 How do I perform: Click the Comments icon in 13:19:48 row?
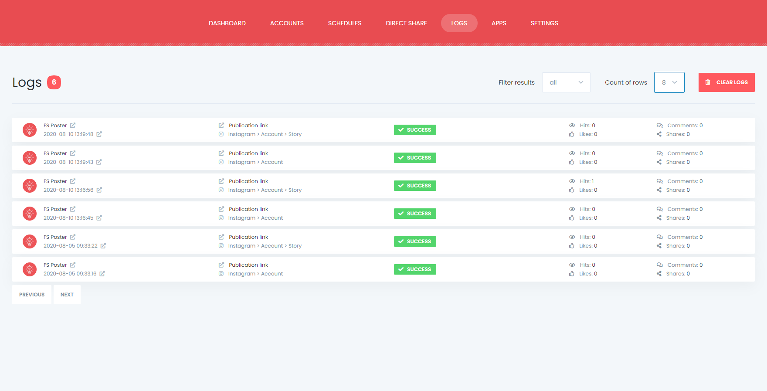point(660,126)
